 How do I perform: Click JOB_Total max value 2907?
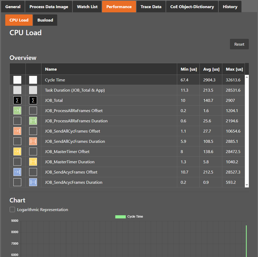tap(230, 100)
